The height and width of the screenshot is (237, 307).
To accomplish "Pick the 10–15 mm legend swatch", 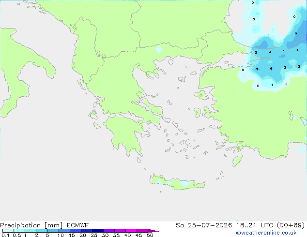I will [64, 231].
